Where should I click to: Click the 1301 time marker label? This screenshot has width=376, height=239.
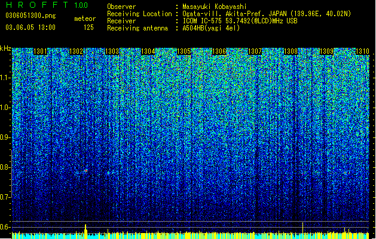tap(40, 51)
